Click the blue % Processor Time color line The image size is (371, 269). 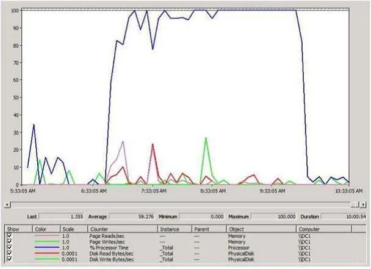pos(46,248)
